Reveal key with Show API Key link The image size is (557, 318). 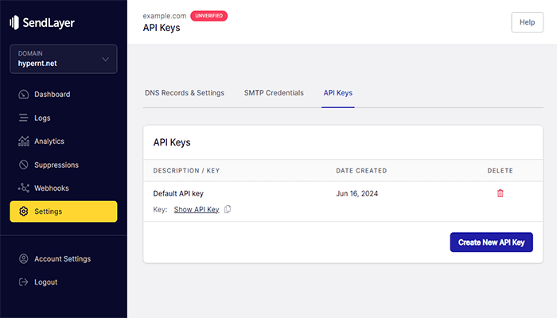(x=197, y=209)
